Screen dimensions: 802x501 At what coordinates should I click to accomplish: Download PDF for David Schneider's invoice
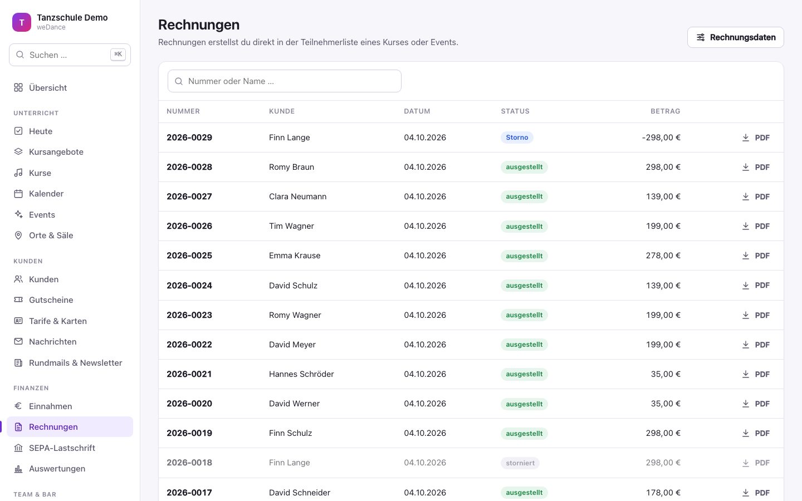[756, 493]
